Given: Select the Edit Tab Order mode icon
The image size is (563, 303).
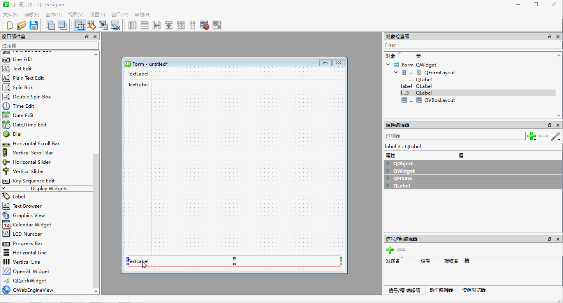Looking at the screenshot, I should pos(116,25).
